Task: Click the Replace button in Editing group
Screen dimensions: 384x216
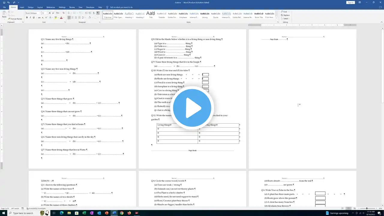Action: pyautogui.click(x=285, y=15)
